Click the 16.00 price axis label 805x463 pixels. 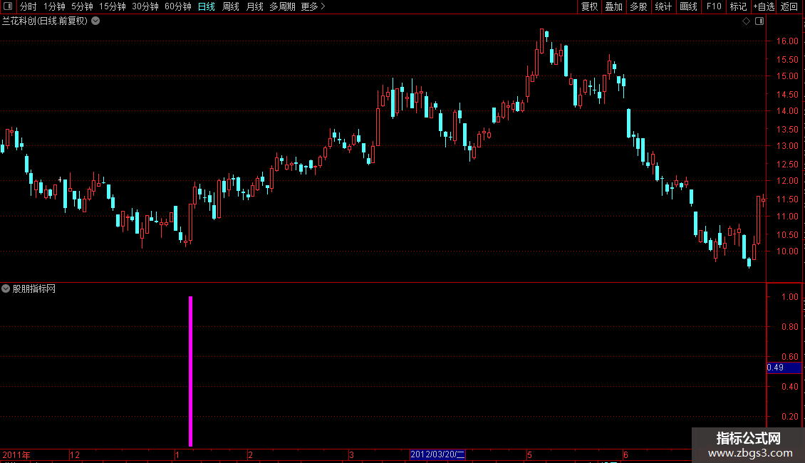787,41
